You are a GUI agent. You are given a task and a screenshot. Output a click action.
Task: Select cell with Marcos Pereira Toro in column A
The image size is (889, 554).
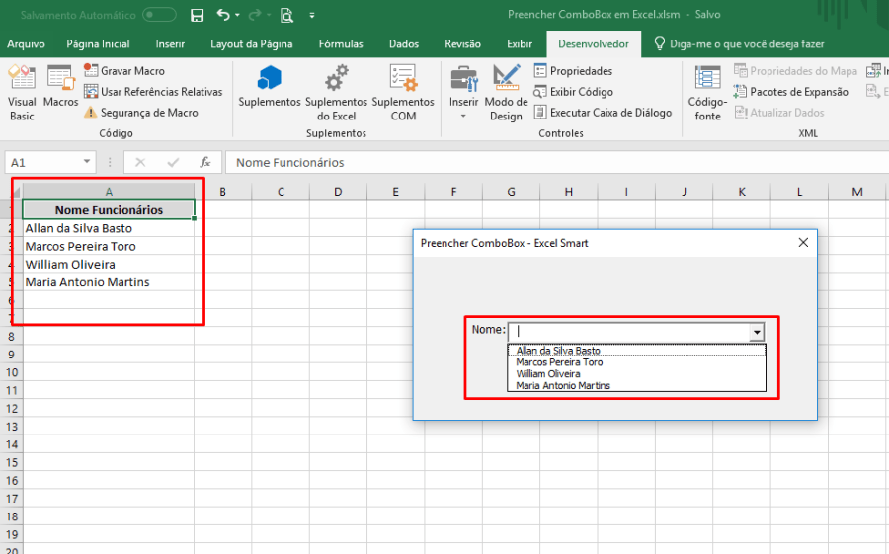coord(109,246)
